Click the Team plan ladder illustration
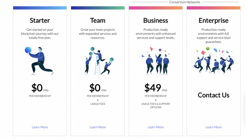The height and width of the screenshot is (139, 246). coord(98,61)
